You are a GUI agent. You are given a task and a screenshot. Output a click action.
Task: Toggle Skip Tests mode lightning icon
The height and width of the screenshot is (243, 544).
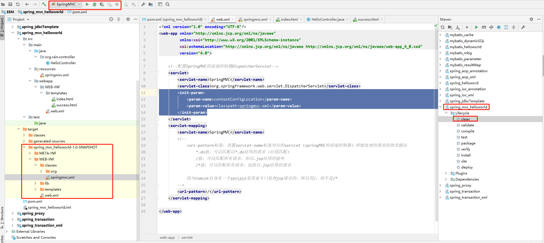point(499,27)
